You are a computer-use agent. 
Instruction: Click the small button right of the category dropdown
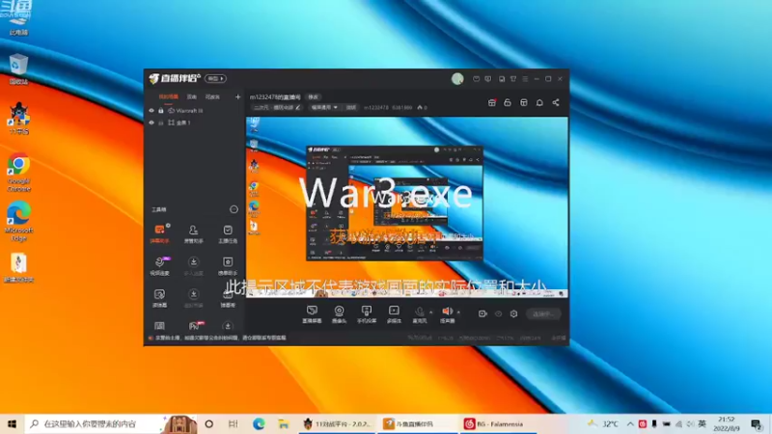pos(351,107)
